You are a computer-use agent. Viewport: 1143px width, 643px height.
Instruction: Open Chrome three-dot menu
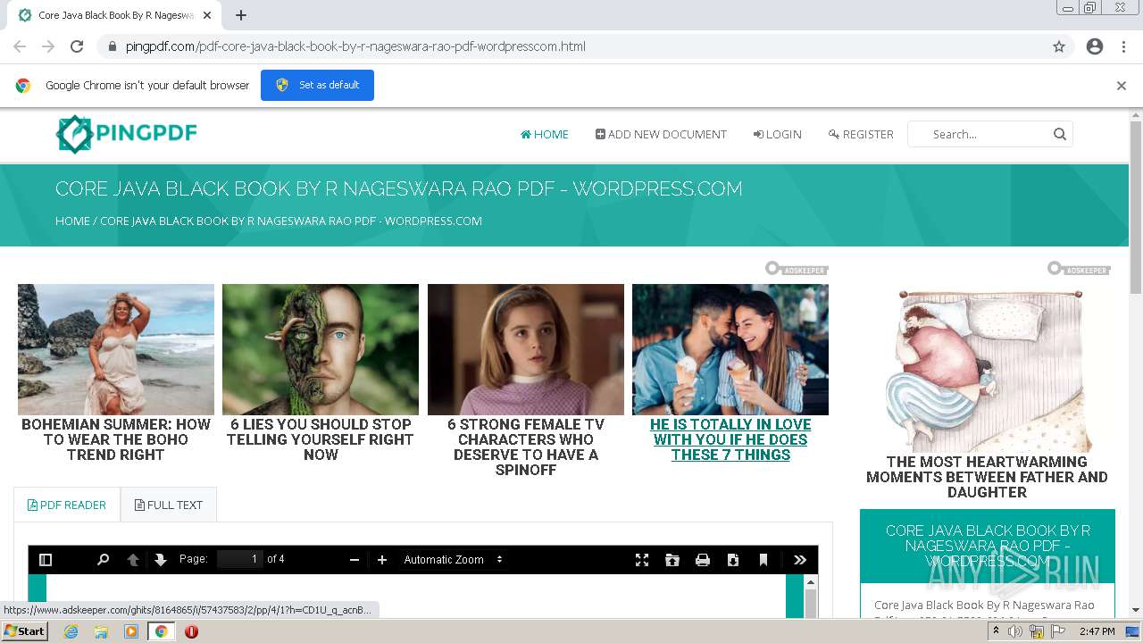pyautogui.click(x=1123, y=46)
